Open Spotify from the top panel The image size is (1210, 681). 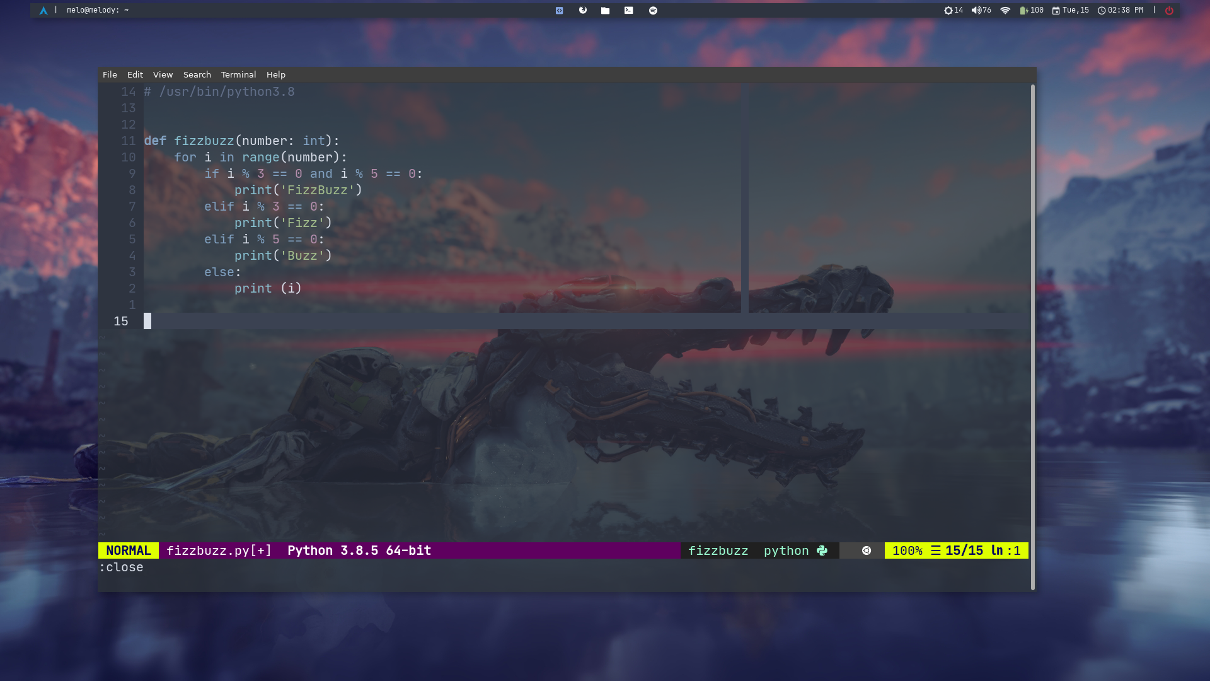point(653,10)
